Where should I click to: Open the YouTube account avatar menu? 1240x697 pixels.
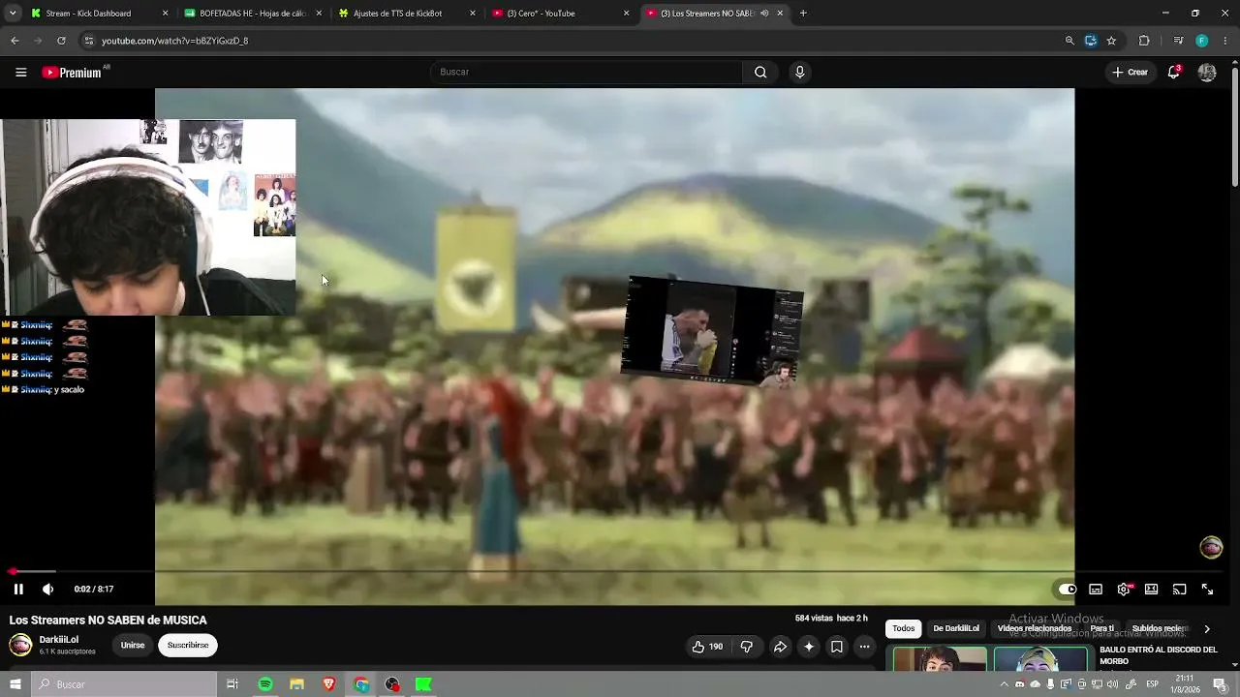[x=1207, y=72]
